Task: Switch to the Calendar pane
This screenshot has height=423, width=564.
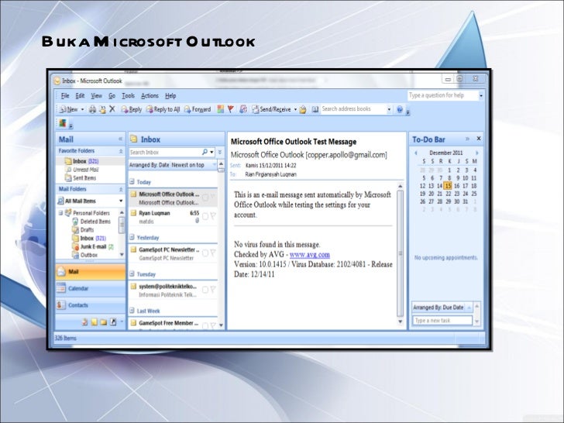Action: 91,288
